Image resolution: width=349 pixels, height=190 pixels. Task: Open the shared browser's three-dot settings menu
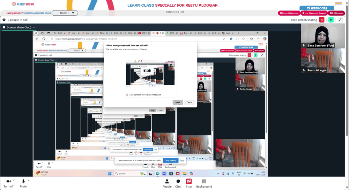tap(258, 39)
